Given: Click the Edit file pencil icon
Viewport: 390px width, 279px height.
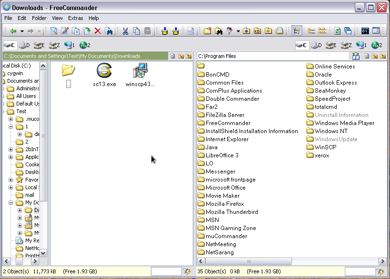Looking at the screenshot, I should [x=65, y=31].
